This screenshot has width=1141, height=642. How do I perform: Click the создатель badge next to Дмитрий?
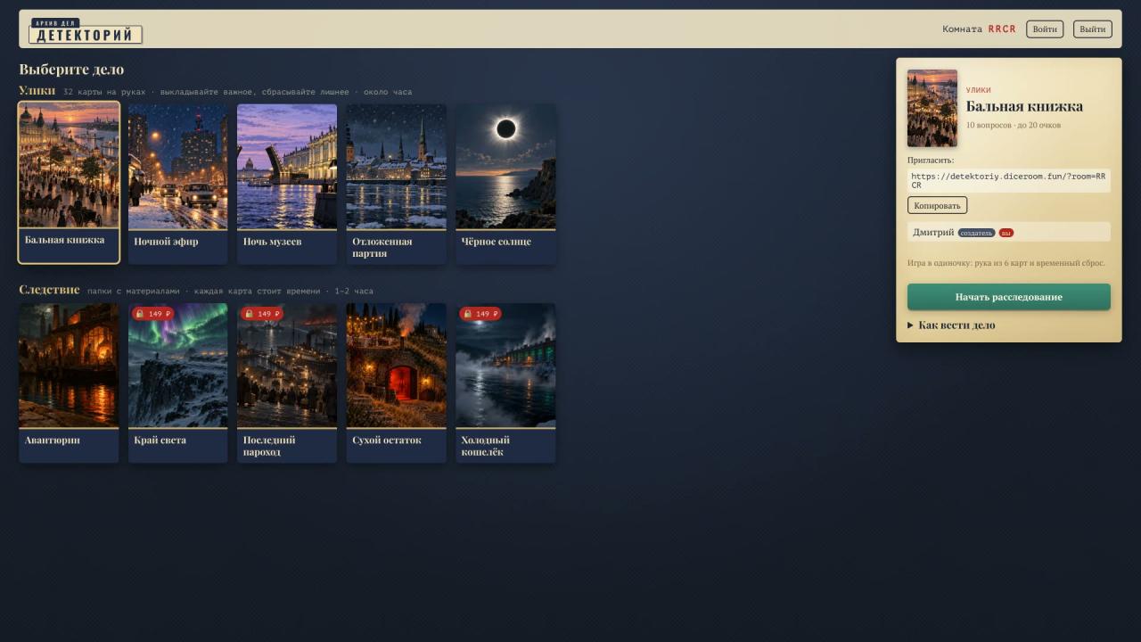(x=977, y=233)
